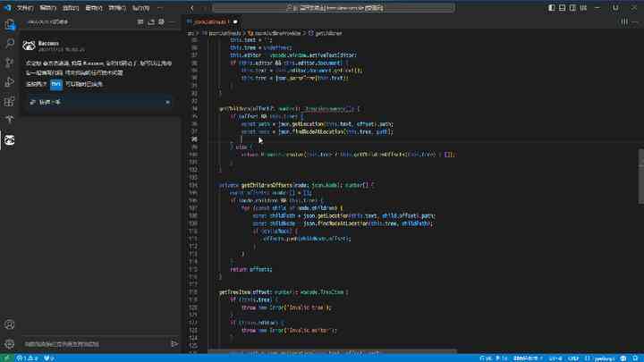Open notifications bell in status bar
Screen dimensions: 644x362
(635, 358)
